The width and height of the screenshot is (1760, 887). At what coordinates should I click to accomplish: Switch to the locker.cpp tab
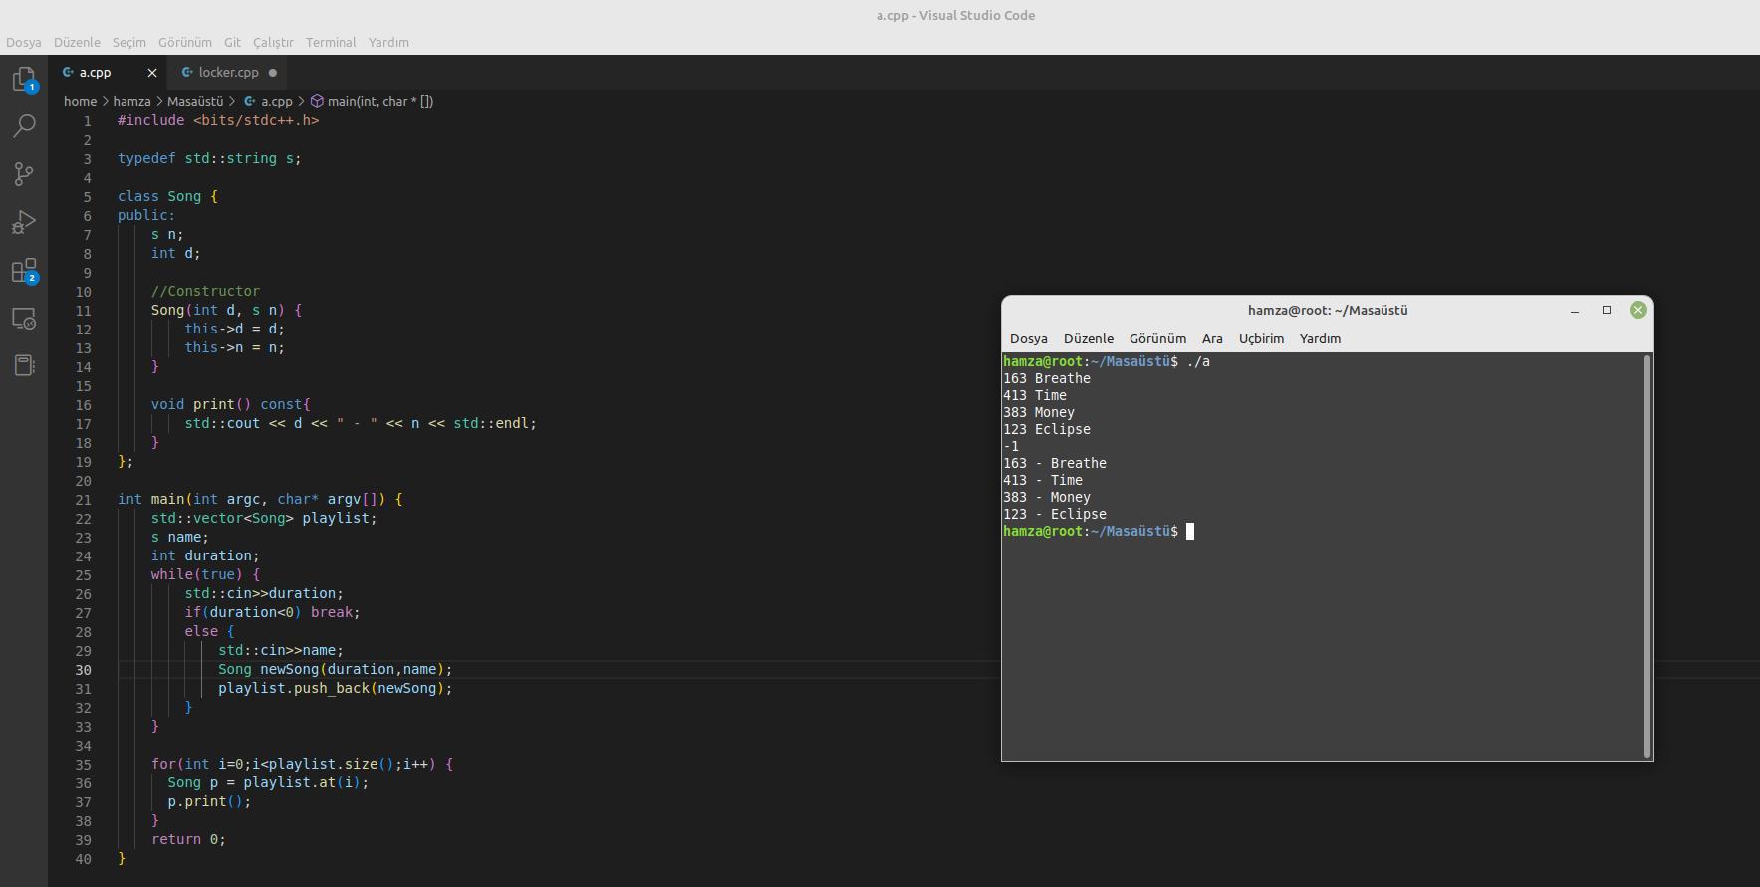(228, 73)
